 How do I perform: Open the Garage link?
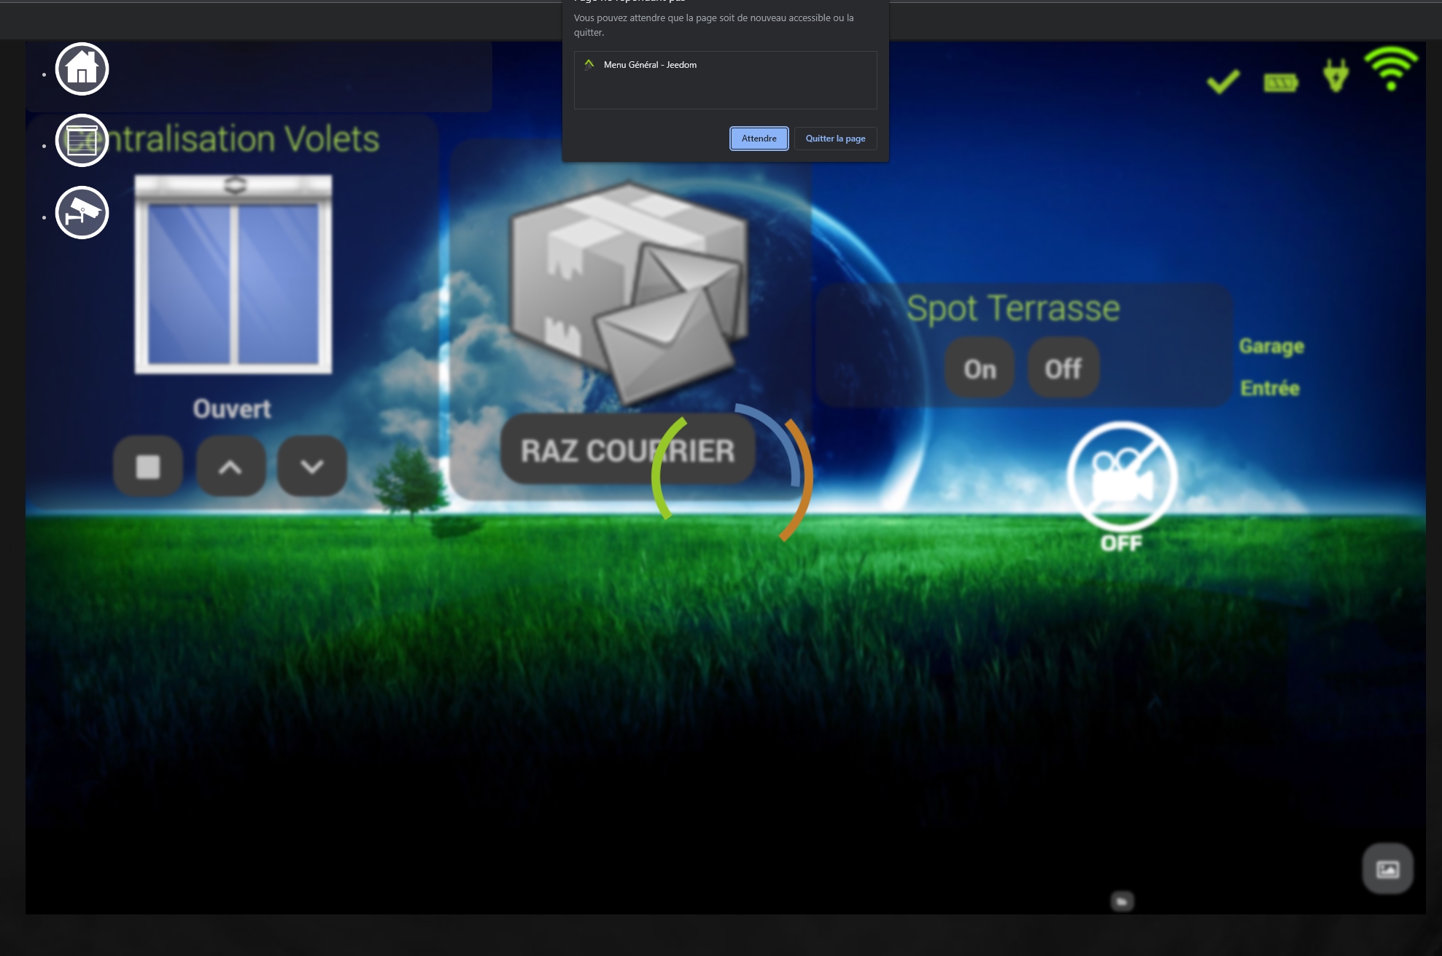pyautogui.click(x=1271, y=346)
